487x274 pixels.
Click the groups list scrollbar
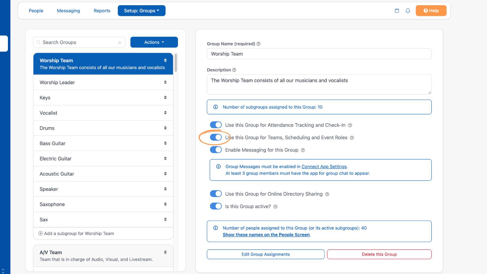coord(176,63)
